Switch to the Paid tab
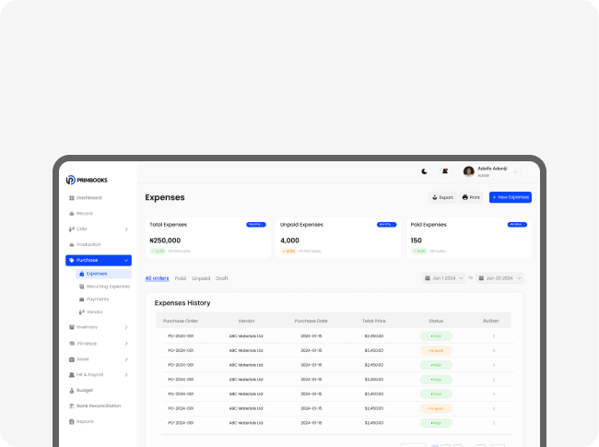The image size is (599, 447). pyautogui.click(x=181, y=278)
